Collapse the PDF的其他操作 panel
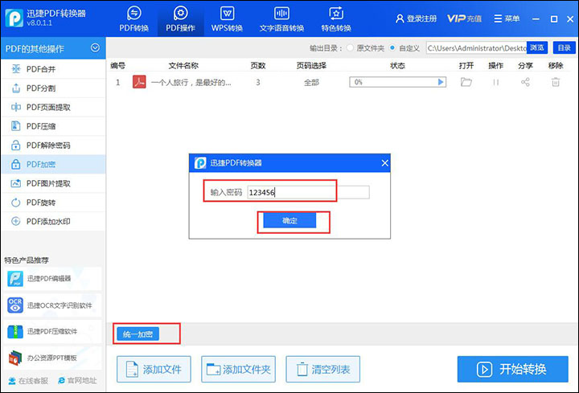579x393 pixels. [x=95, y=48]
